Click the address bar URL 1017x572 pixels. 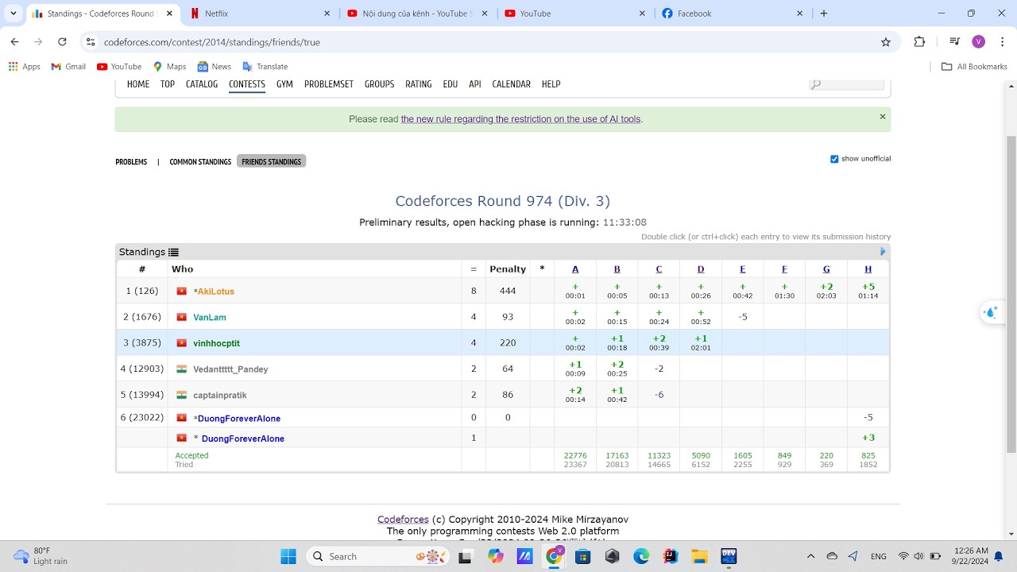[212, 42]
